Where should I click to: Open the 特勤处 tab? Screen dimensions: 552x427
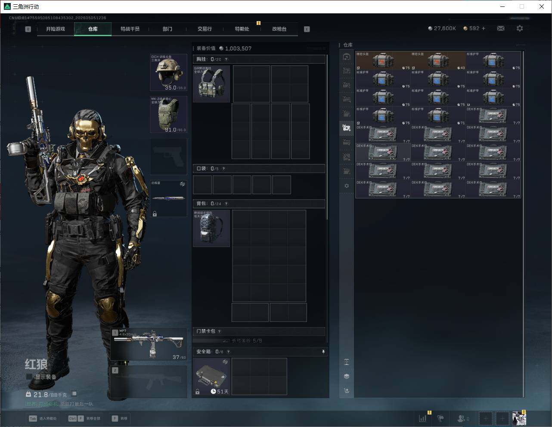pyautogui.click(x=242, y=29)
